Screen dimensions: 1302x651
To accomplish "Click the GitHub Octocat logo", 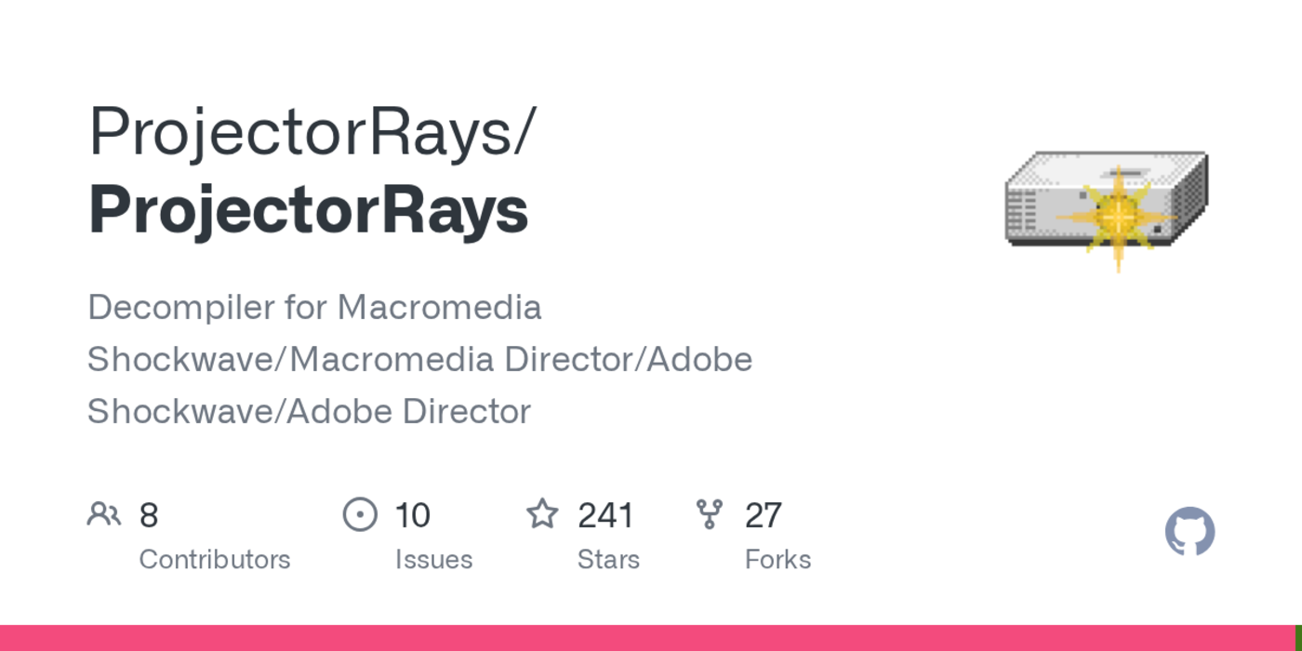I will [x=1189, y=532].
